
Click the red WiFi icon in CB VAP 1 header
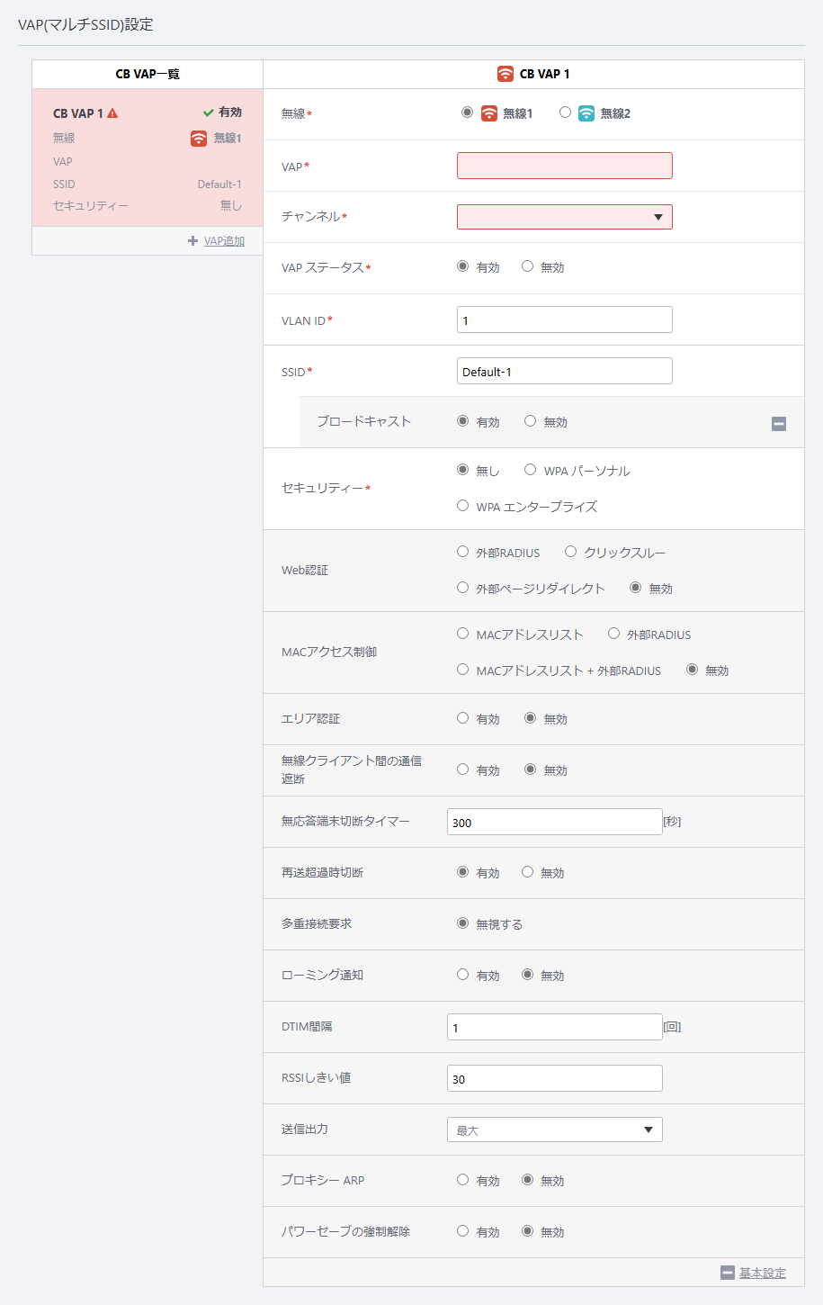[x=505, y=74]
